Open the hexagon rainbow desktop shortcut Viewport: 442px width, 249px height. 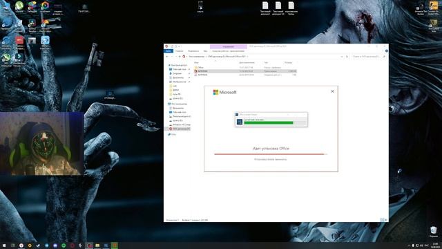click(x=45, y=6)
